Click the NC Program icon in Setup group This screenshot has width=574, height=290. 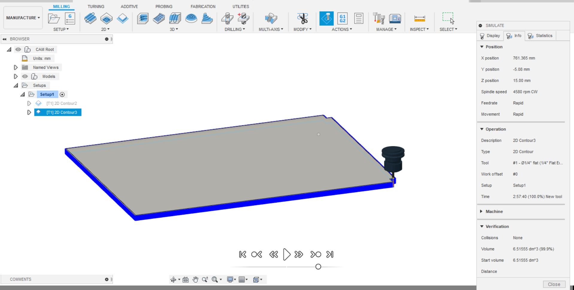pyautogui.click(x=70, y=19)
